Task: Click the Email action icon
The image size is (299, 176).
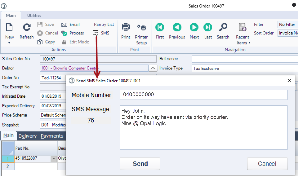Action: click(x=64, y=25)
